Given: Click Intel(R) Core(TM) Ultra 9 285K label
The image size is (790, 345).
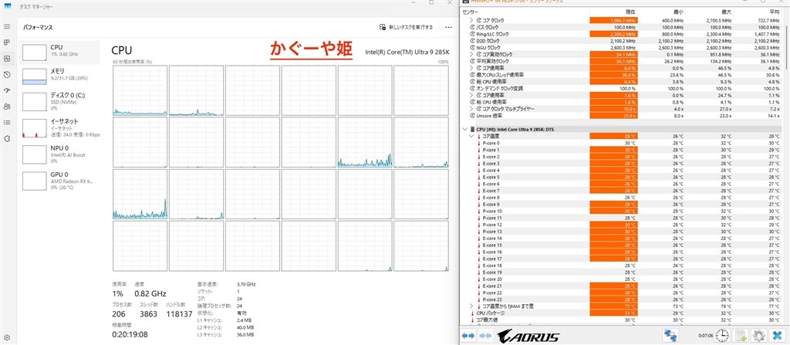Looking at the screenshot, I should click(407, 52).
